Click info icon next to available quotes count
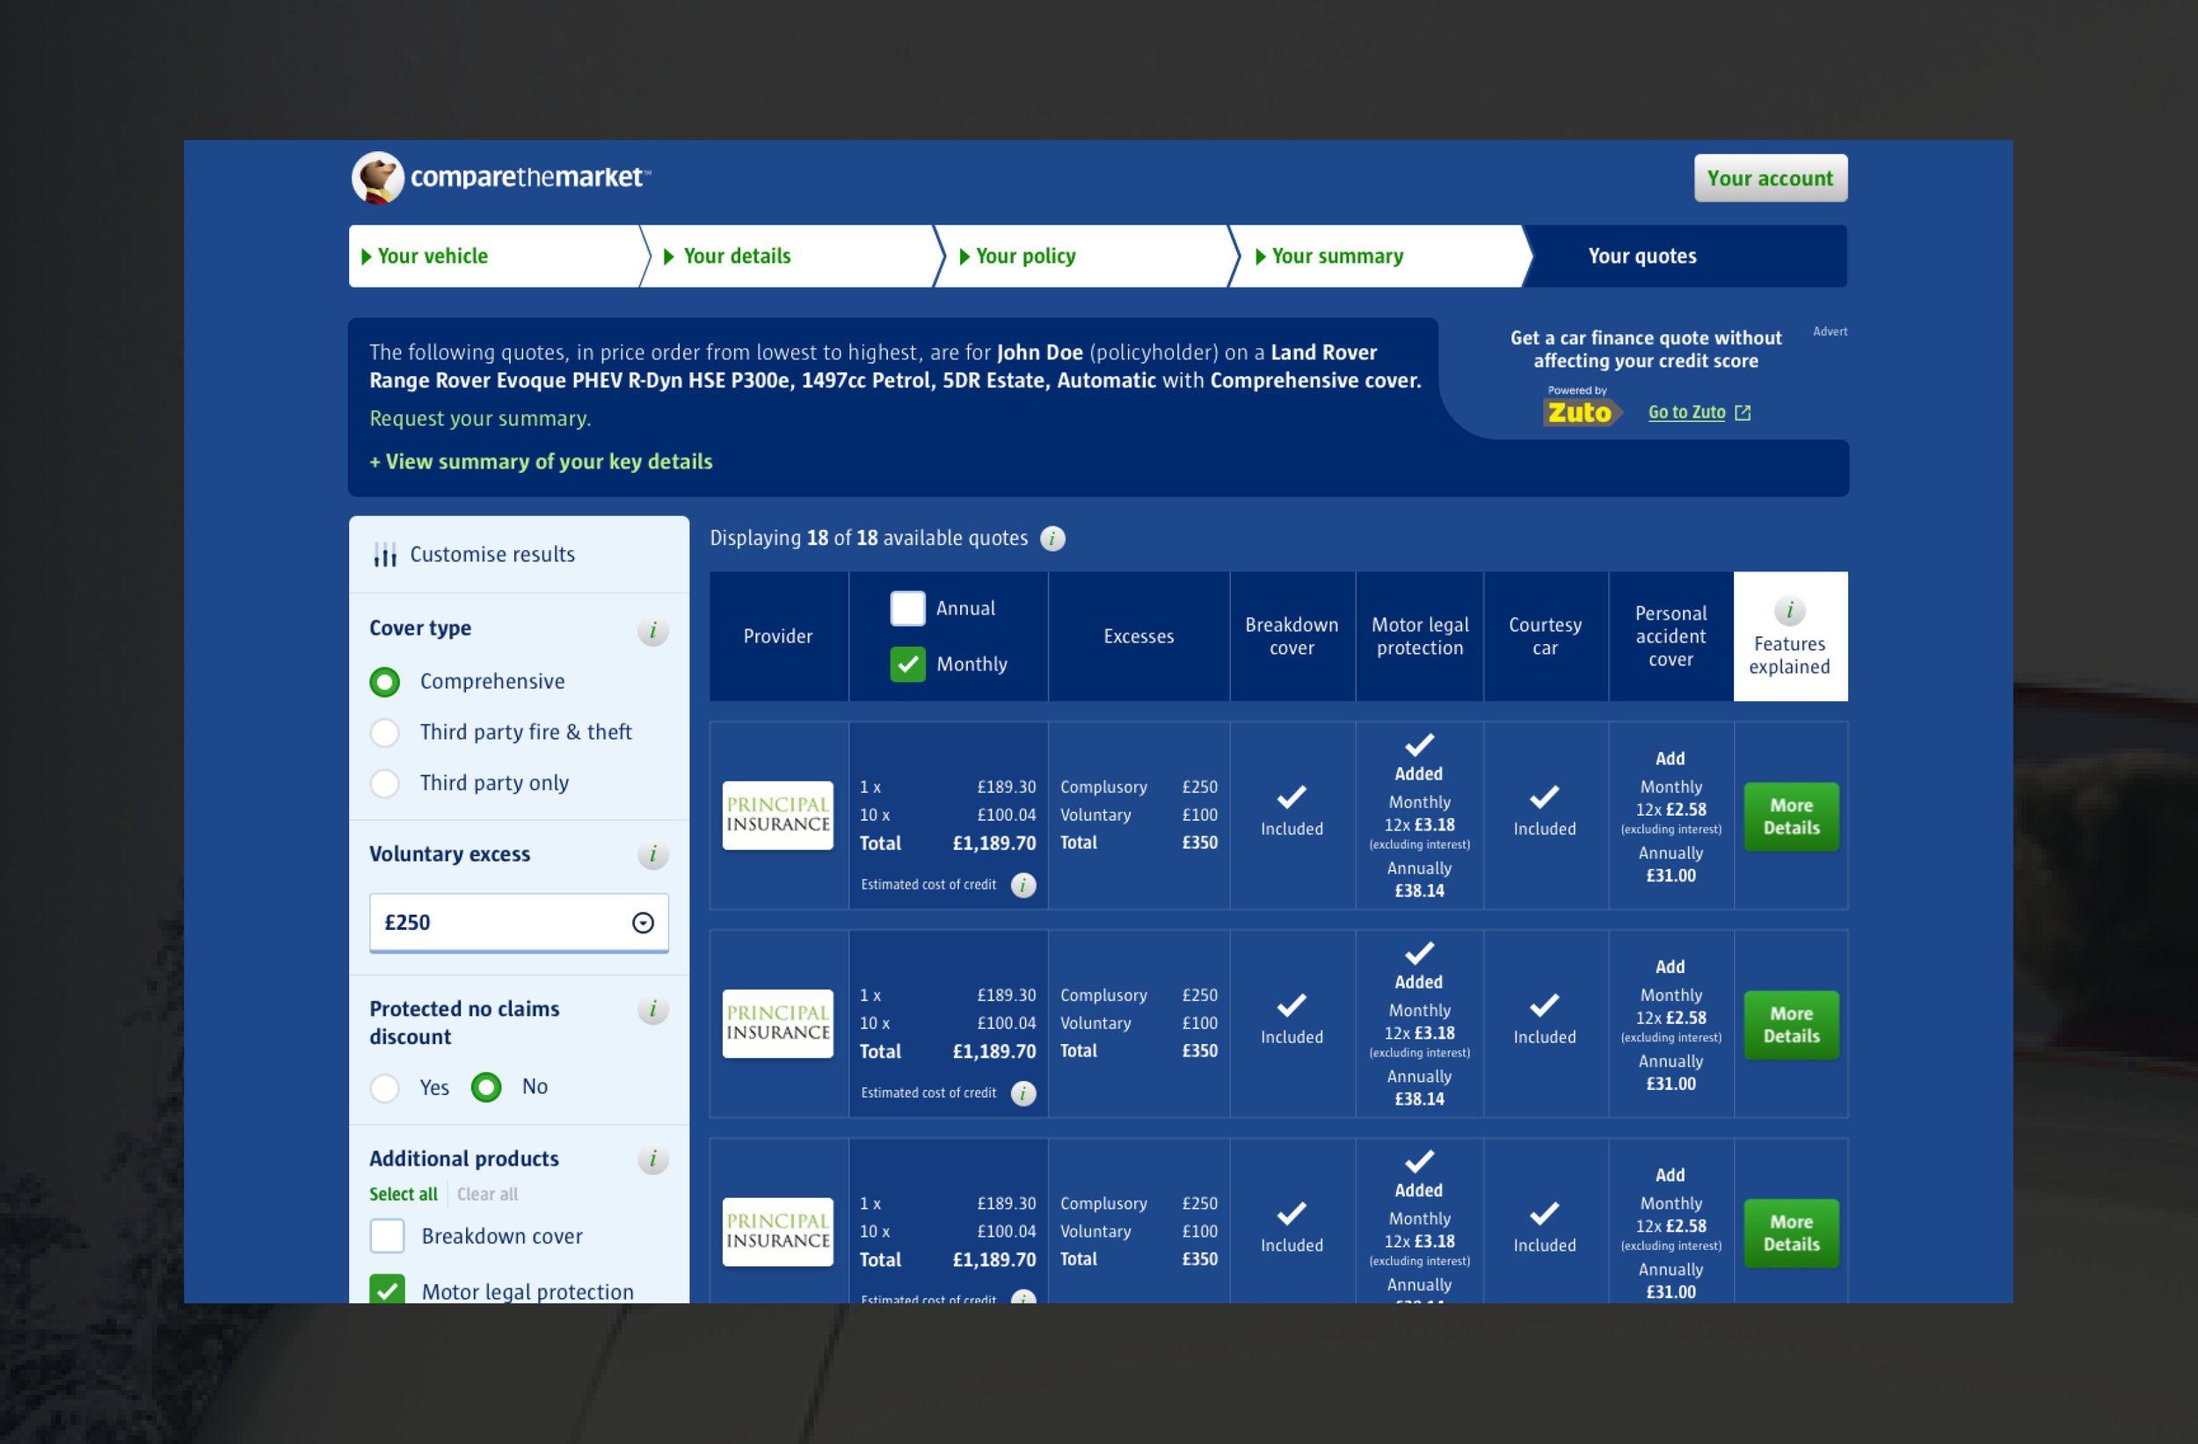Viewport: 2198px width, 1444px height. point(1052,538)
